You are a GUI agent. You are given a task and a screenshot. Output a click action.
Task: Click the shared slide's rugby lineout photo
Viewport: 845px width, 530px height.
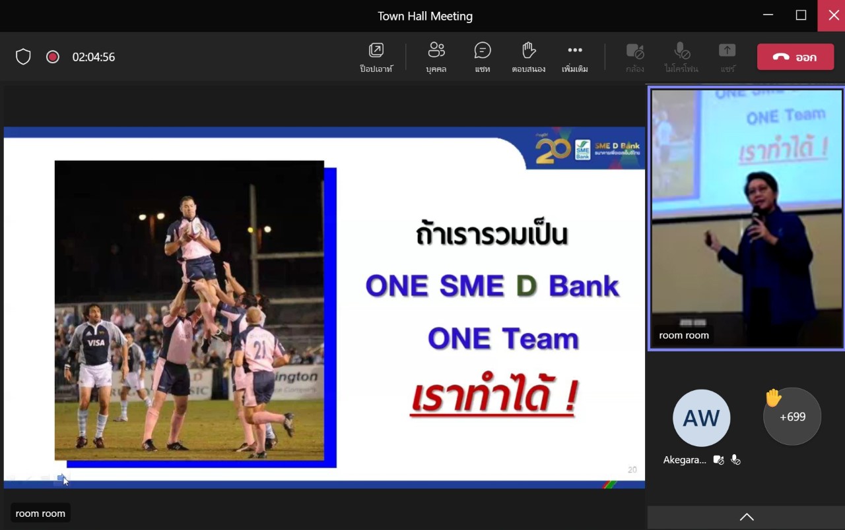click(189, 310)
